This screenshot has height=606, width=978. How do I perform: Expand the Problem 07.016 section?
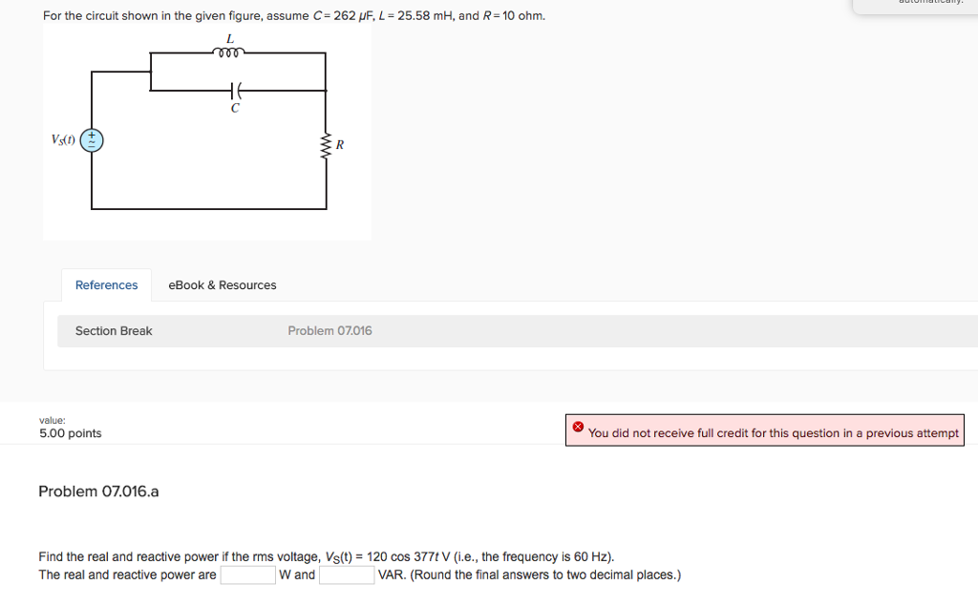pyautogui.click(x=330, y=330)
